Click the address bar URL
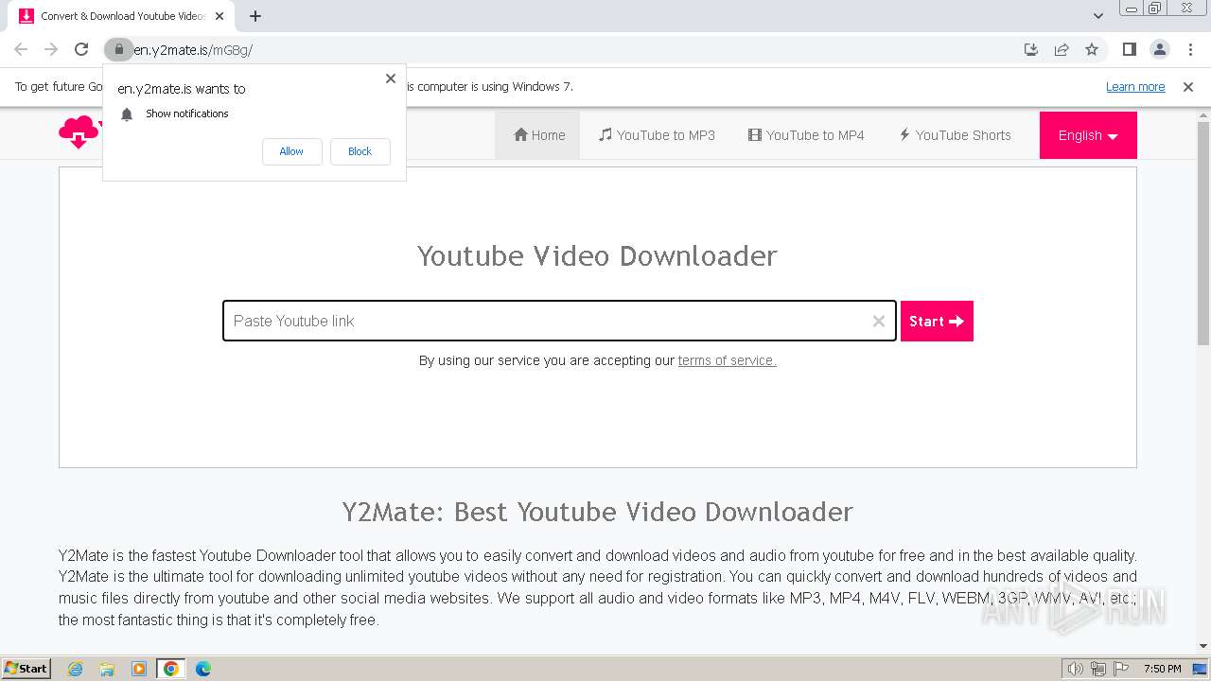 coord(193,50)
